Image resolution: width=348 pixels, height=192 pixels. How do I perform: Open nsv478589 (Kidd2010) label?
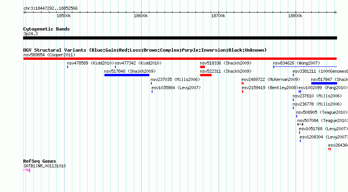[90, 63]
